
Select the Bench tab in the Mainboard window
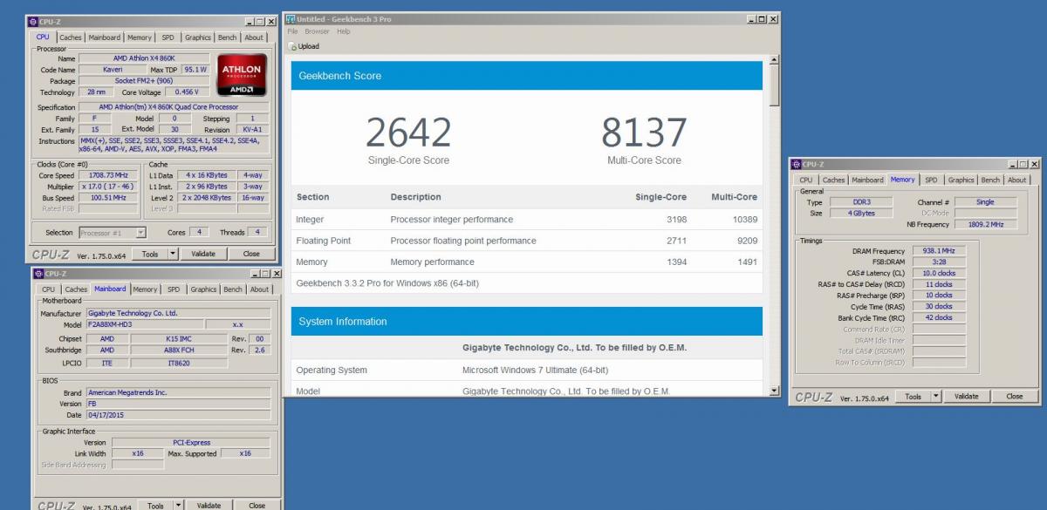[233, 289]
